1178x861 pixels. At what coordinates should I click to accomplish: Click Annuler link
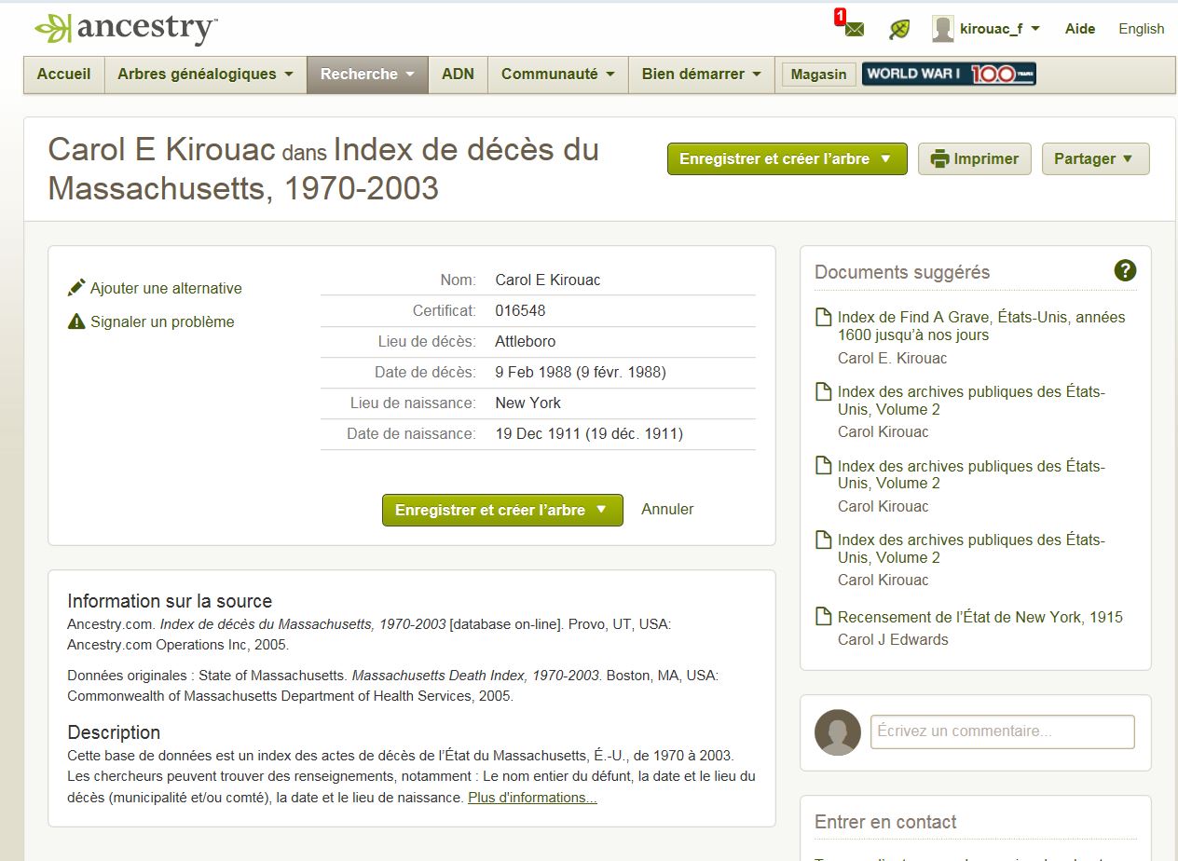(x=667, y=509)
